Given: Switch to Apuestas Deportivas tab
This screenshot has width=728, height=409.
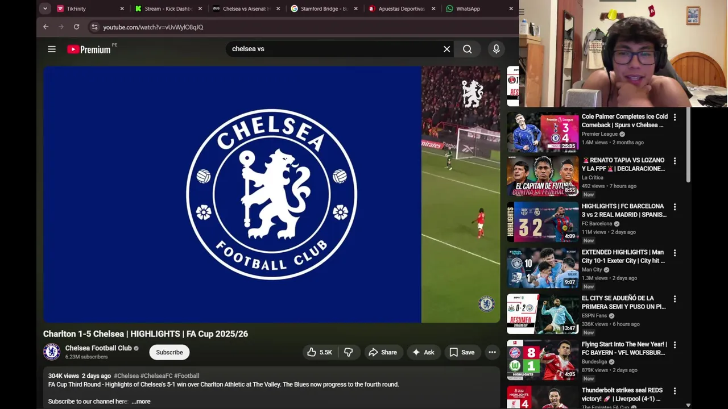Looking at the screenshot, I should click(x=402, y=9).
